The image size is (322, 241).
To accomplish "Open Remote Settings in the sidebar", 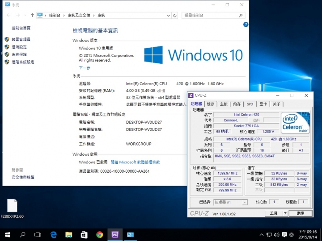I will 19,47.
